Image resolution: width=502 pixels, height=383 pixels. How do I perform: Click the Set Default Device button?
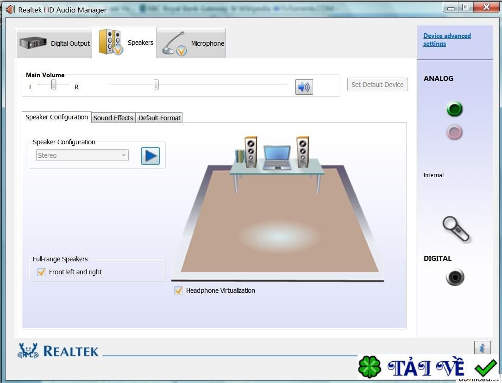[377, 84]
